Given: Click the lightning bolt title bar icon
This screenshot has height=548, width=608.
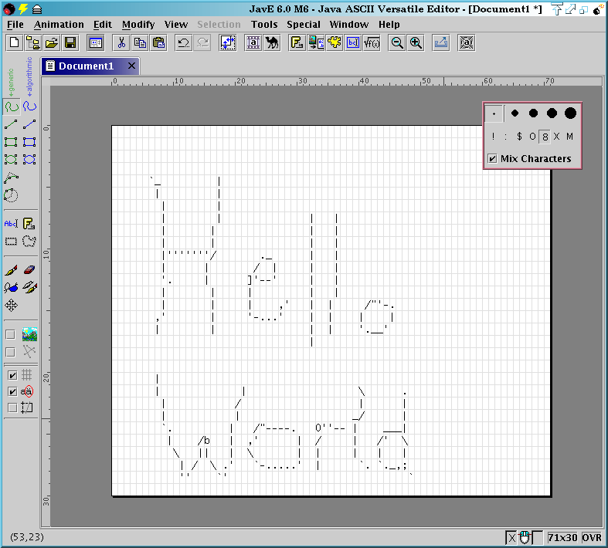Looking at the screenshot, I should 23,8.
